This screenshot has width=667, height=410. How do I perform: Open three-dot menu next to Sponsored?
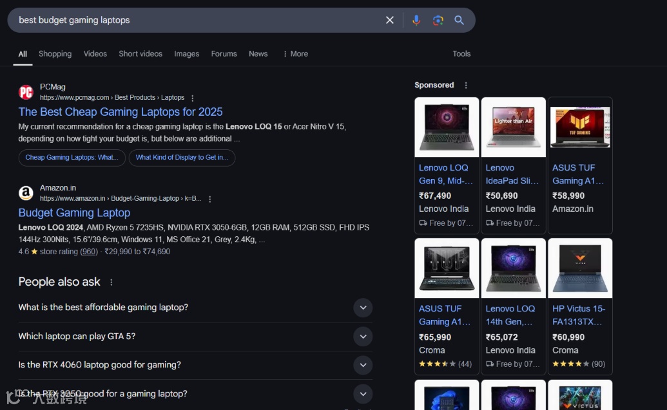click(x=466, y=86)
